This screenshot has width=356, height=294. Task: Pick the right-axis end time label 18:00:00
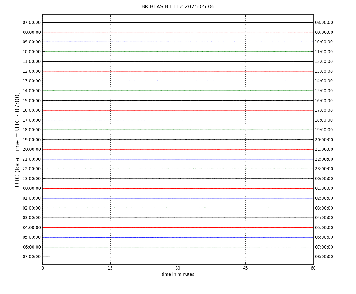[324, 120]
